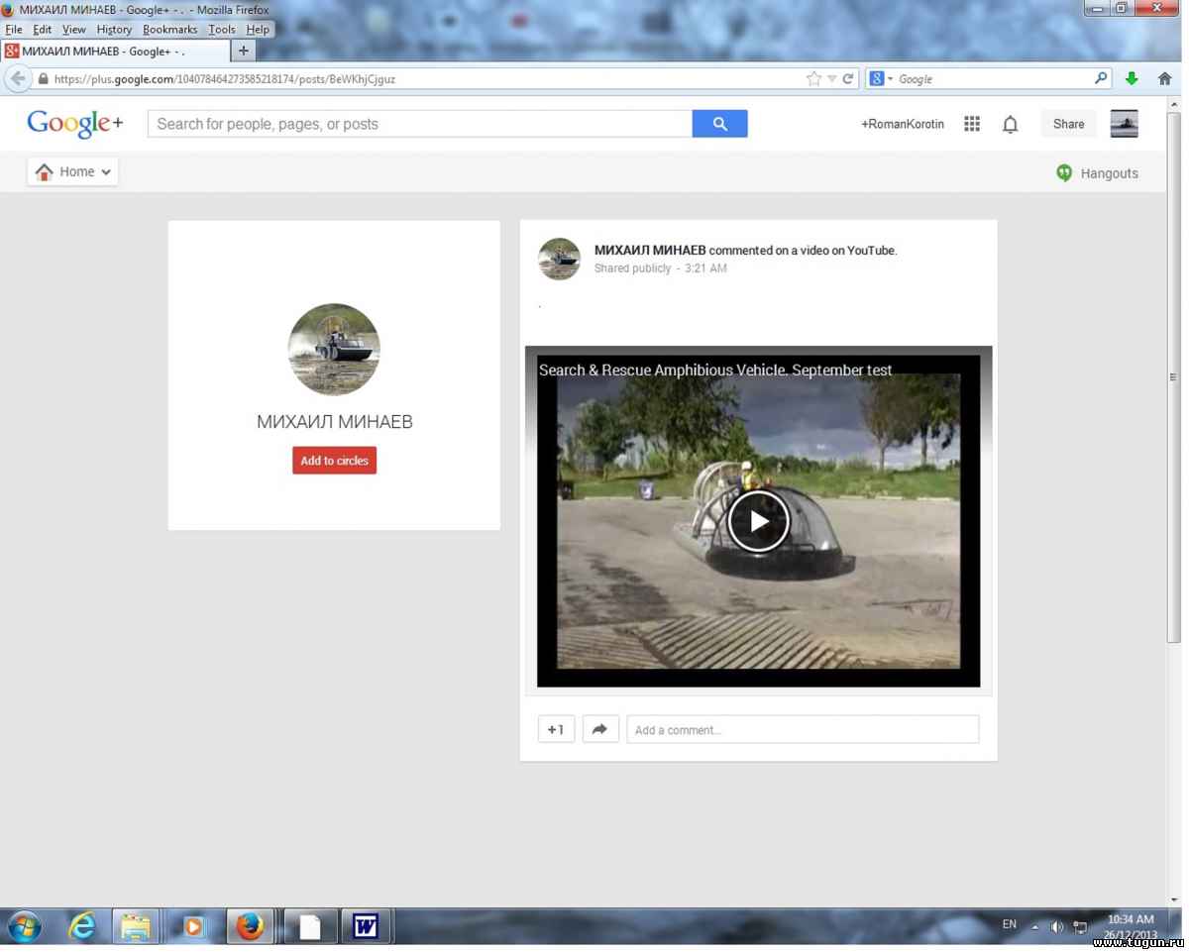
Task: Play the Search & Rescue video
Action: [x=758, y=521]
